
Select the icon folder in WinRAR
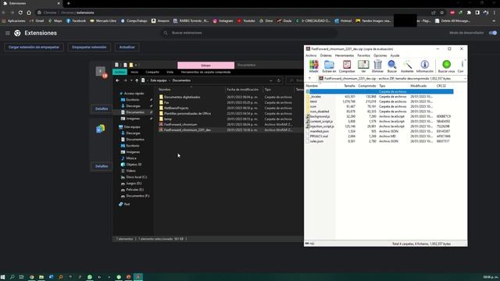[314, 106]
